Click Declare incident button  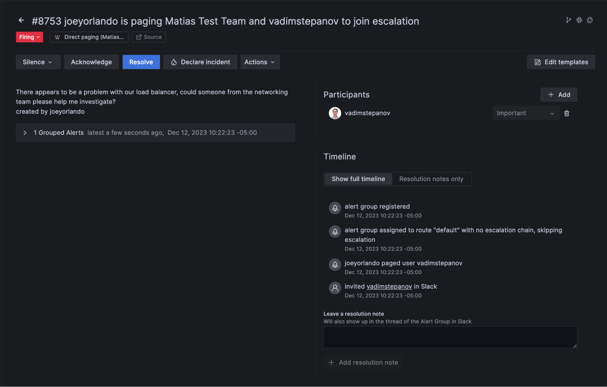200,62
